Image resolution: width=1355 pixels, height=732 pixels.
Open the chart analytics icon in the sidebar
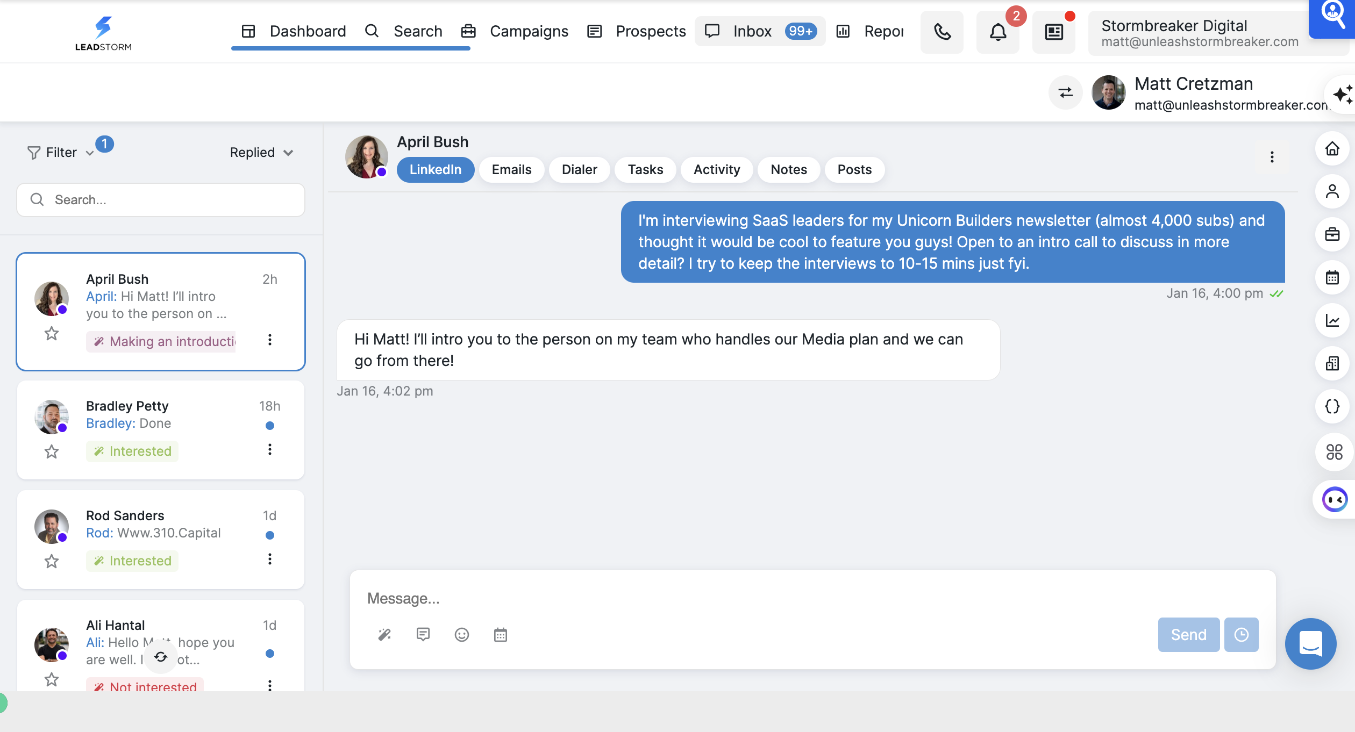pyautogui.click(x=1332, y=321)
